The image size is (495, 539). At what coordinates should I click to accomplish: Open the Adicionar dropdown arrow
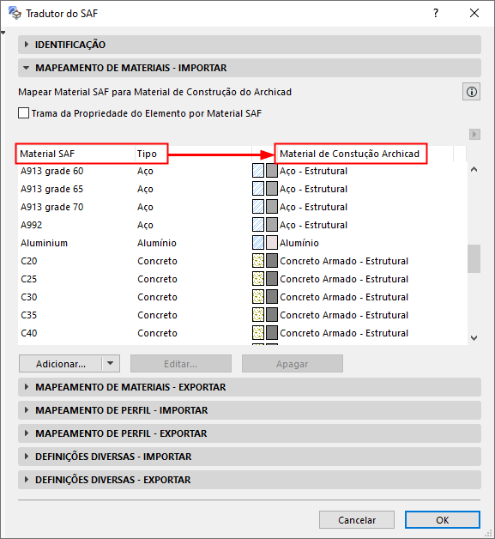tap(111, 363)
